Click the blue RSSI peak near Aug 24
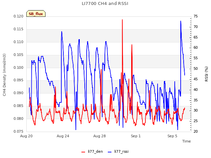This screenshot has height=158, width=211. pos(62,32)
